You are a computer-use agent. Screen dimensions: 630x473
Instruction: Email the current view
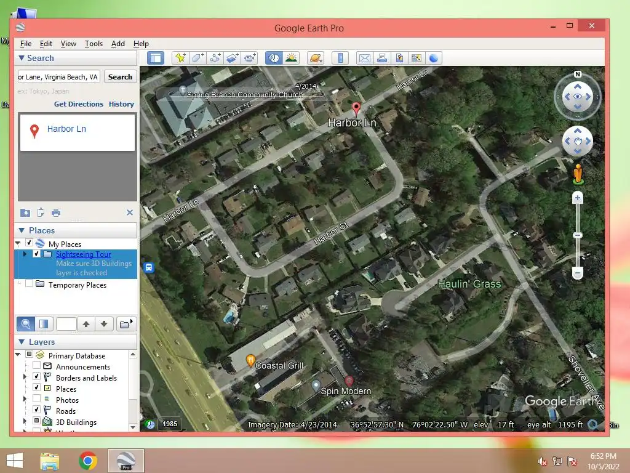point(364,58)
